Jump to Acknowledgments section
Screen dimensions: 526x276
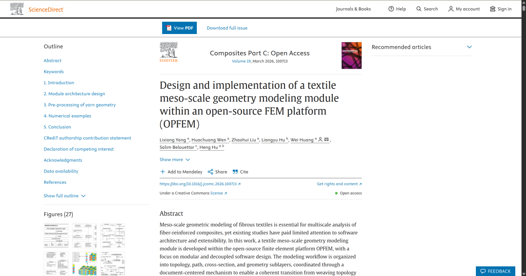[63, 160]
